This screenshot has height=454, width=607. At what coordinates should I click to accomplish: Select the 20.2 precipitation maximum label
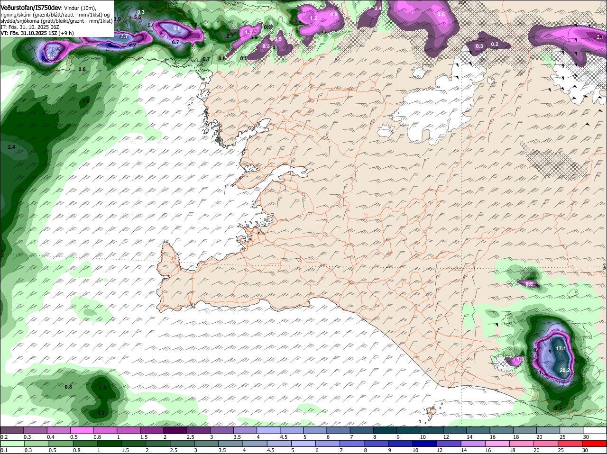tap(565, 371)
